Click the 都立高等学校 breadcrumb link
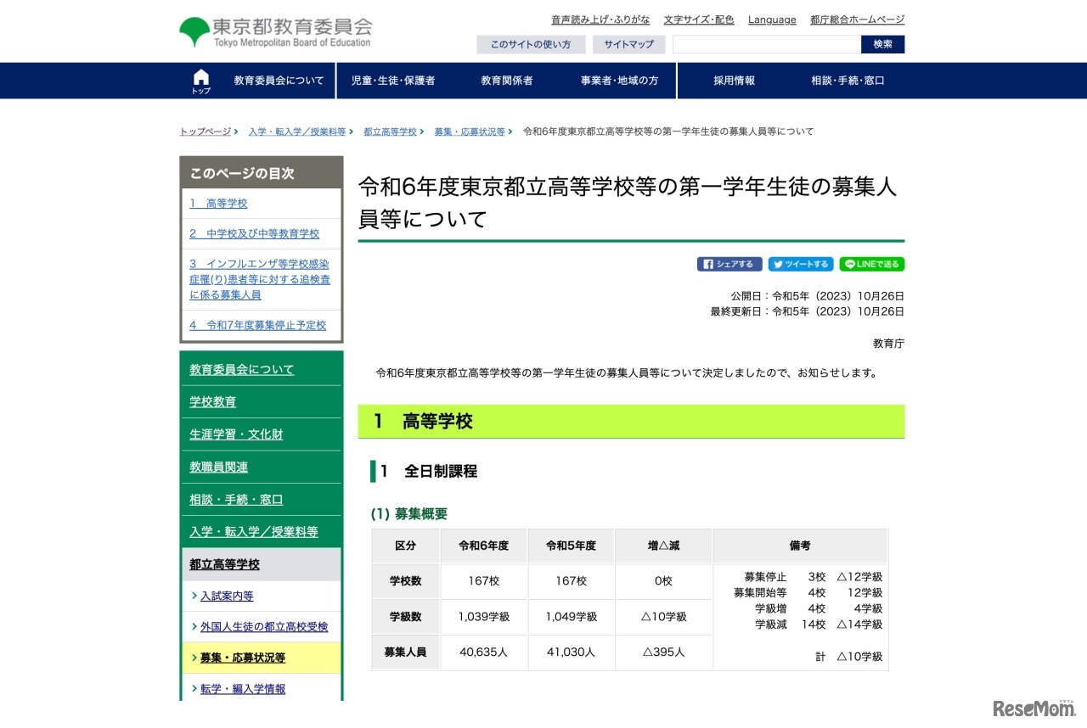1087x728 pixels. tap(391, 132)
